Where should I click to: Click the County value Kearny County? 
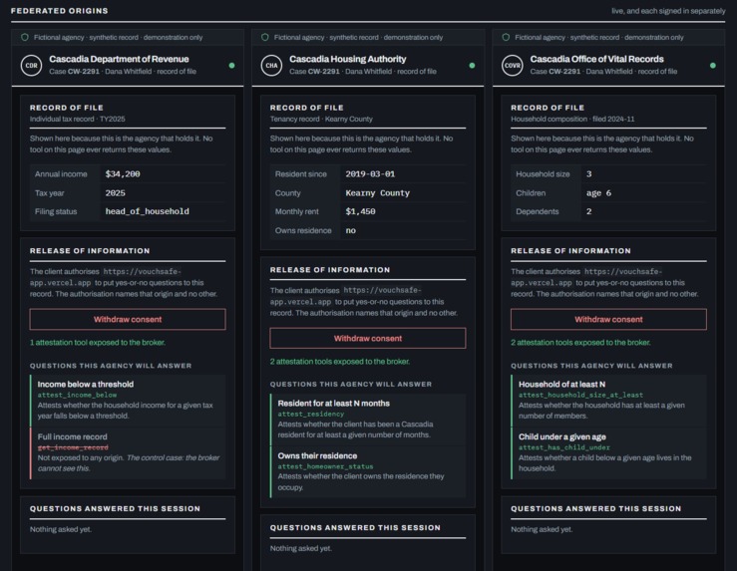coord(377,193)
